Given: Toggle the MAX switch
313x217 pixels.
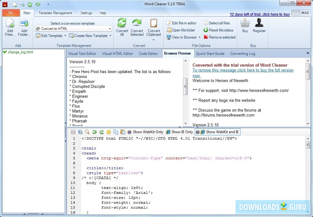Looking at the screenshot, I should click(300, 13).
